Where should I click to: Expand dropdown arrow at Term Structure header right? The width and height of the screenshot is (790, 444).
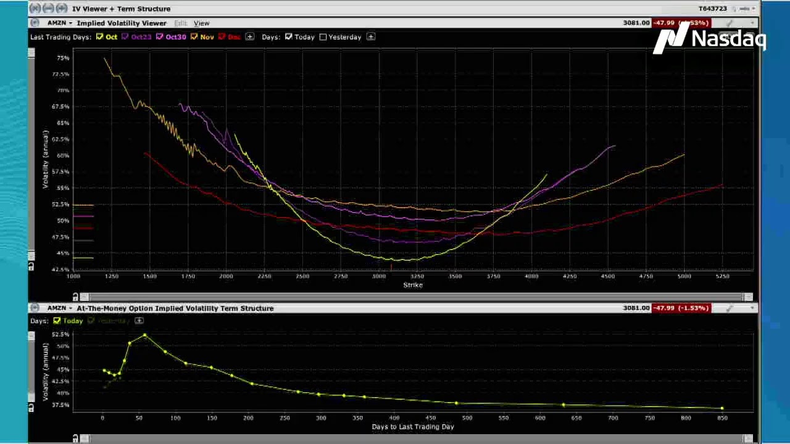752,308
